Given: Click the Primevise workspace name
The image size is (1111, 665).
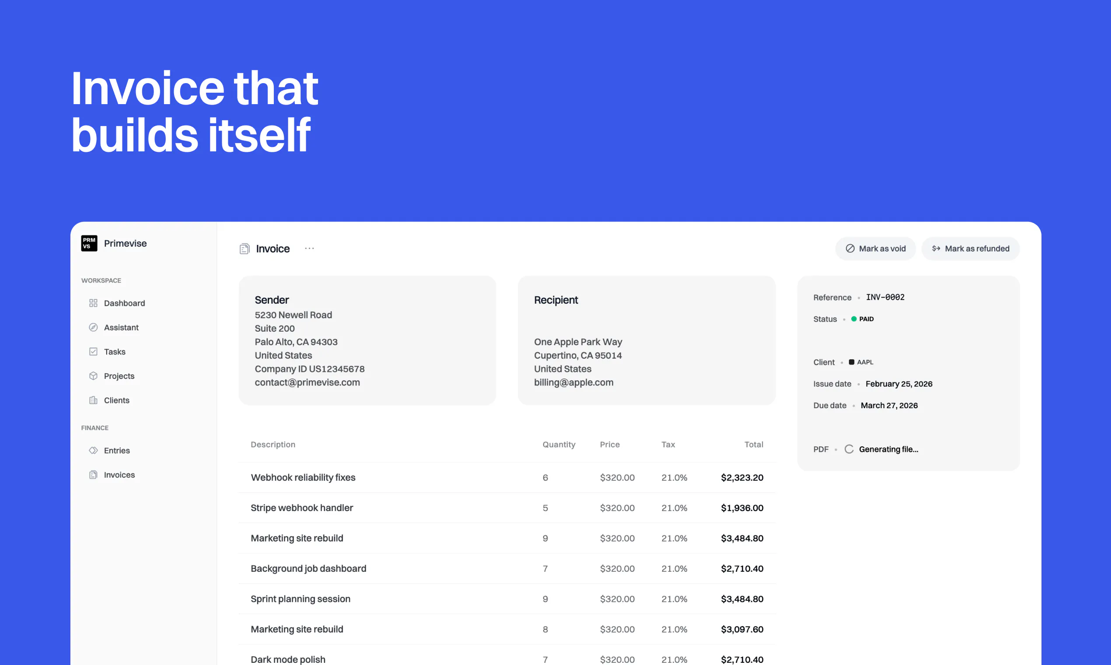Looking at the screenshot, I should [x=126, y=243].
